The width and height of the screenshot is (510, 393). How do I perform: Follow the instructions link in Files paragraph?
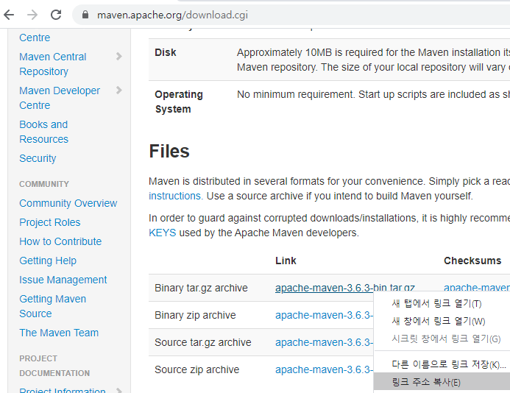(x=176, y=196)
